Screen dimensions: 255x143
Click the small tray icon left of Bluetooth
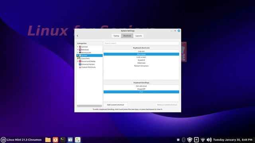tap(178, 139)
